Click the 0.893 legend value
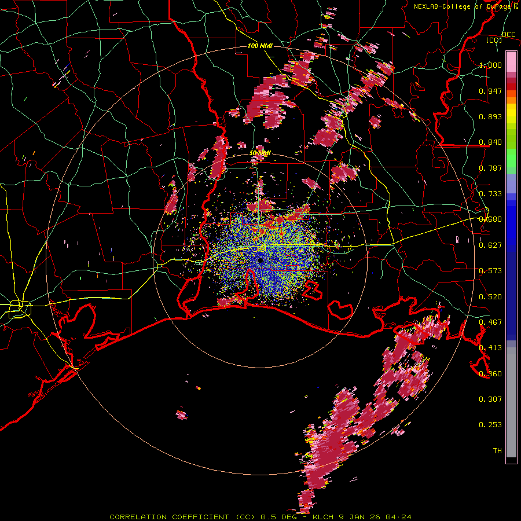The width and height of the screenshot is (521, 521). tap(490, 116)
